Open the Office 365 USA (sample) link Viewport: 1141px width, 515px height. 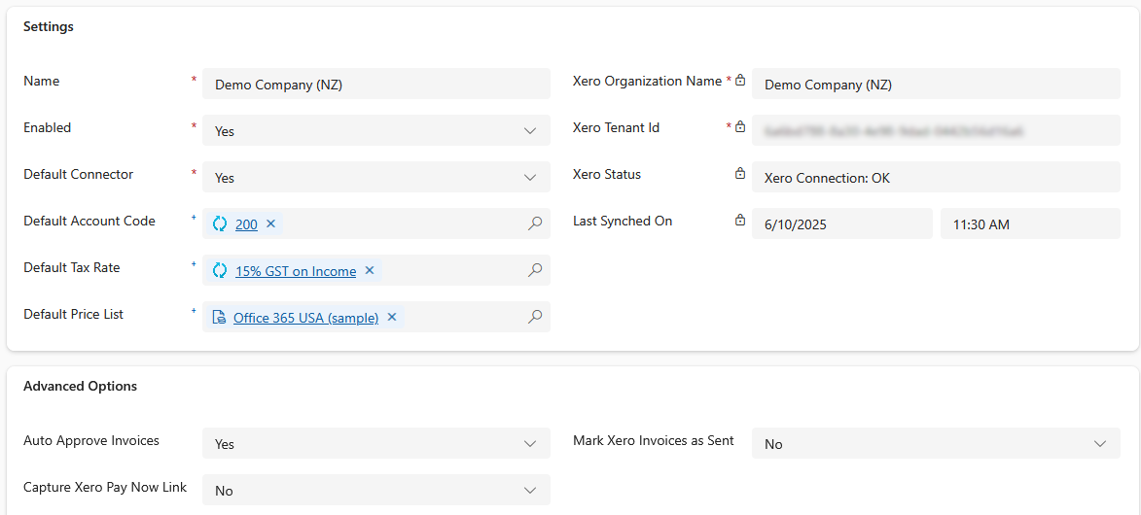[305, 318]
